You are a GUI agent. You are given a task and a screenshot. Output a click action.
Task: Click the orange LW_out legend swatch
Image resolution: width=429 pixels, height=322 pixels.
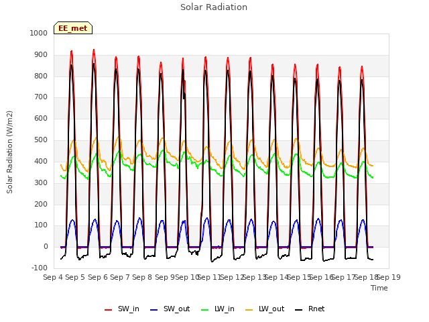coord(249,310)
